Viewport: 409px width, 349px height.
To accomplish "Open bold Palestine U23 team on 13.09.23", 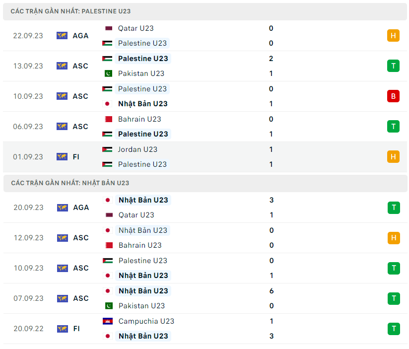I will [143, 59].
